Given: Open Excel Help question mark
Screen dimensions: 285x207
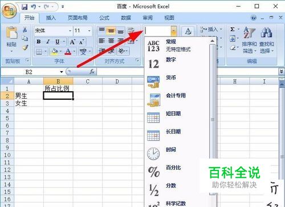Looking at the screenshot, I should (x=254, y=18).
